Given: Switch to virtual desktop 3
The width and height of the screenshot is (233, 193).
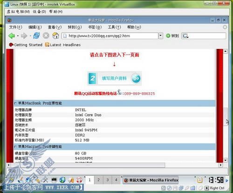Looking at the screenshot, I should pyautogui.click(x=107, y=180).
